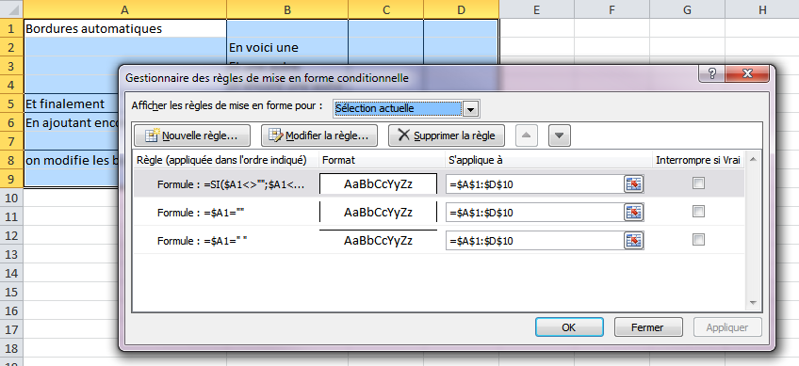Click range selector icon for third rule
The image size is (799, 366).
[x=633, y=240]
